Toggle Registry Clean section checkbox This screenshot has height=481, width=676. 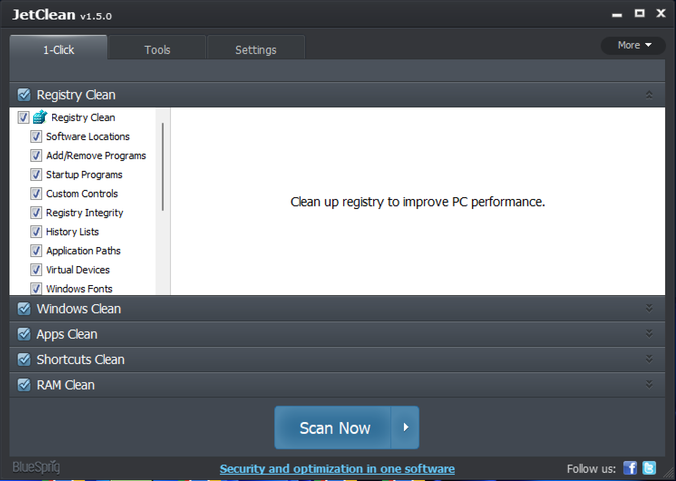click(24, 95)
